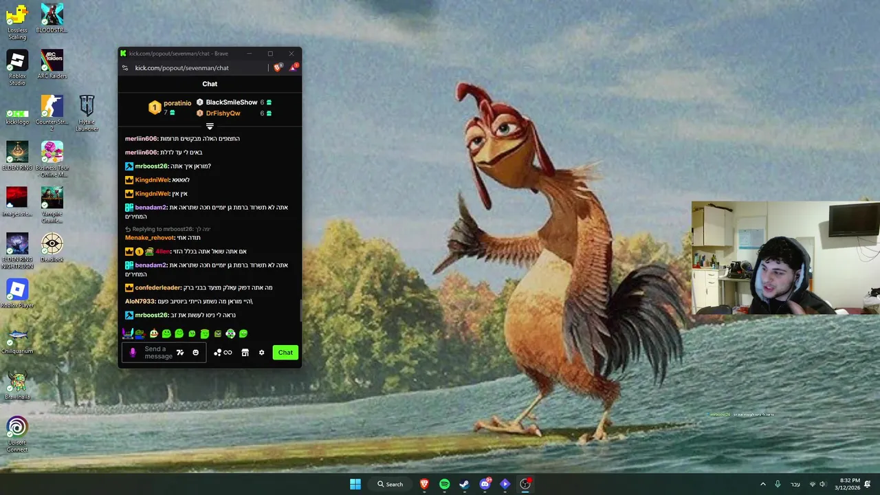The width and height of the screenshot is (880, 495).
Task: Open the Kick shop storefront icon
Action: click(x=245, y=353)
